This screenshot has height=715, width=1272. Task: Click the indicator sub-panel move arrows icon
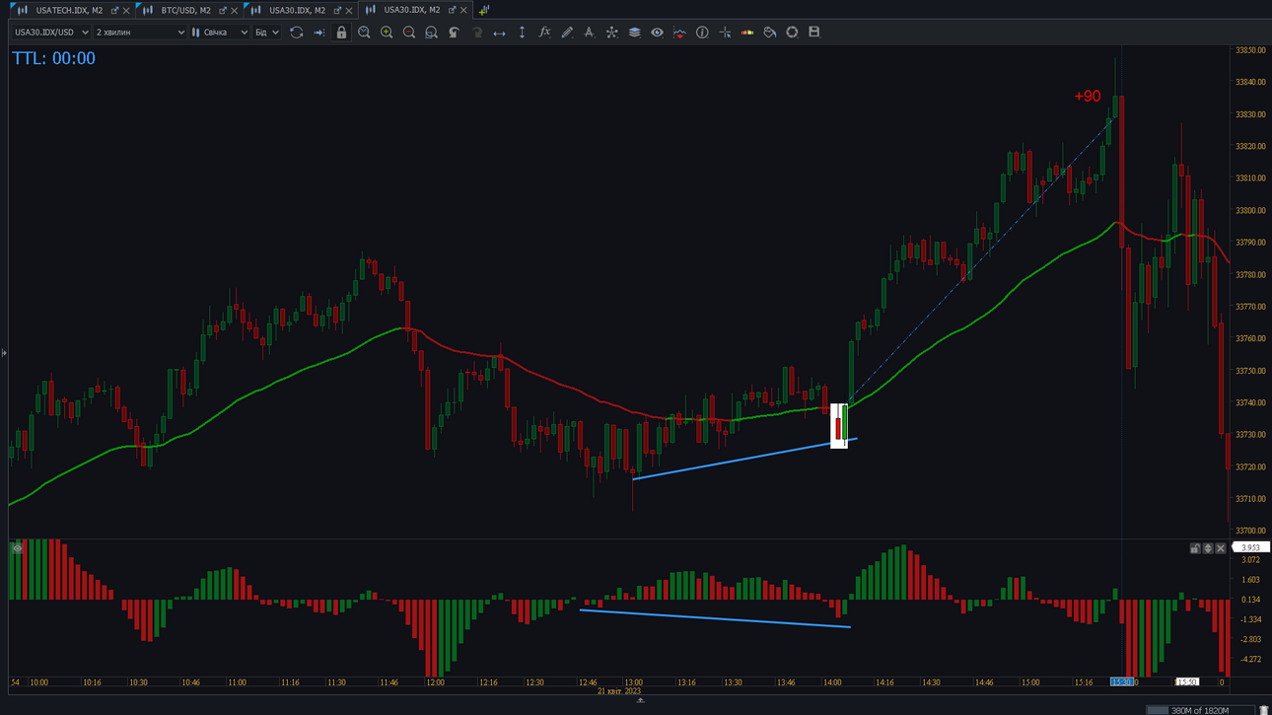pyautogui.click(x=1208, y=548)
